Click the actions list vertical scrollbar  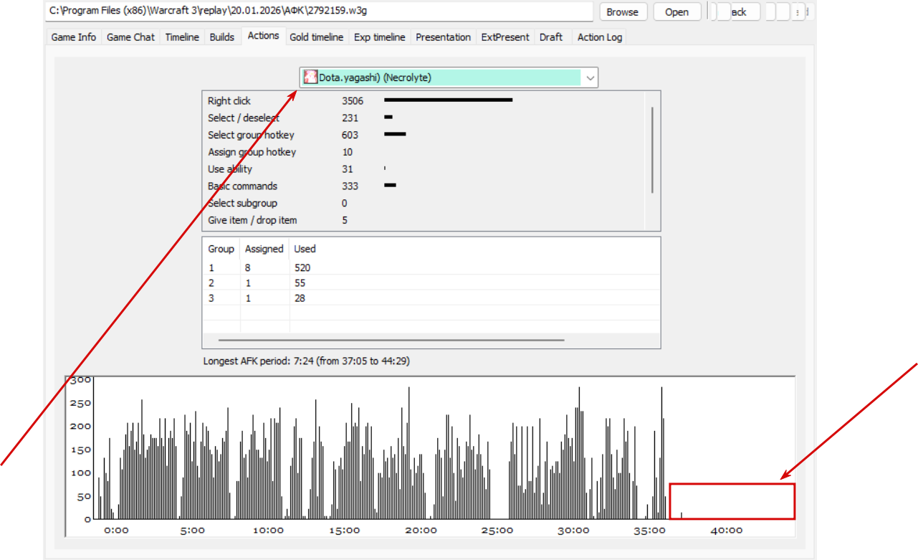tap(652, 150)
